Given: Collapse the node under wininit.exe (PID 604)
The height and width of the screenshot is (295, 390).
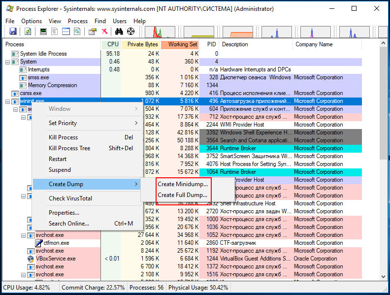Looking at the screenshot, I should click(x=15, y=109).
